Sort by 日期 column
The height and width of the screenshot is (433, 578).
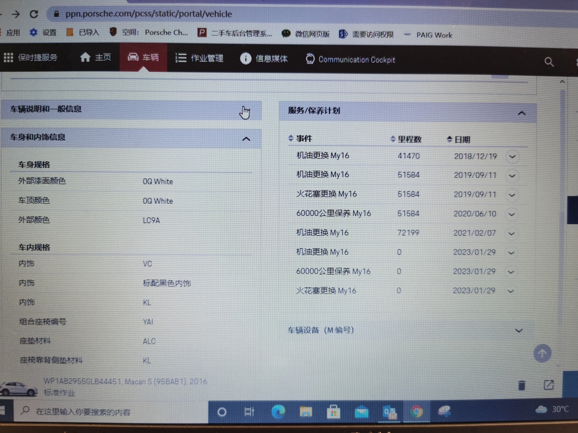[458, 140]
